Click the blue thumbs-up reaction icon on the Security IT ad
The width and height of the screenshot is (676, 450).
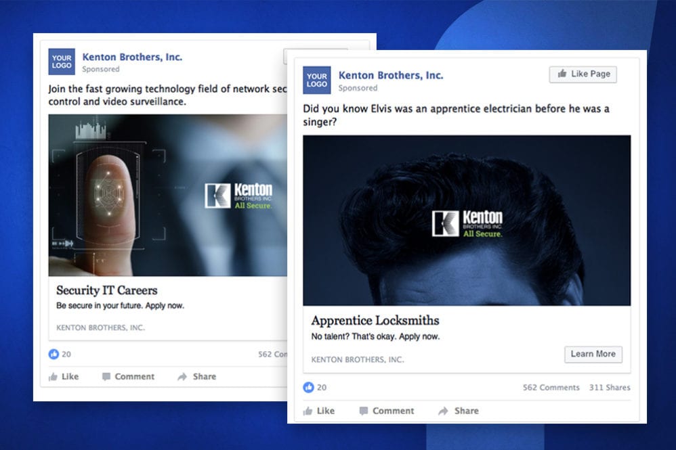pyautogui.click(x=54, y=354)
